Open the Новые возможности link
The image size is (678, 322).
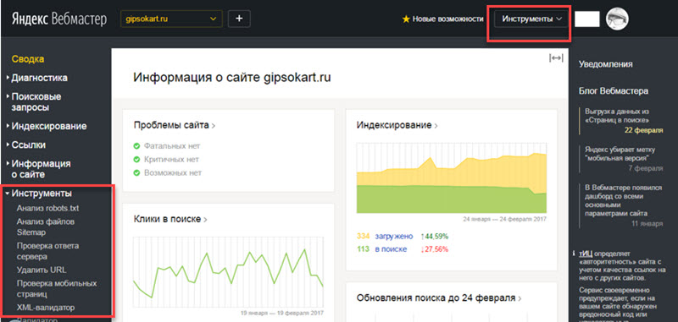447,19
